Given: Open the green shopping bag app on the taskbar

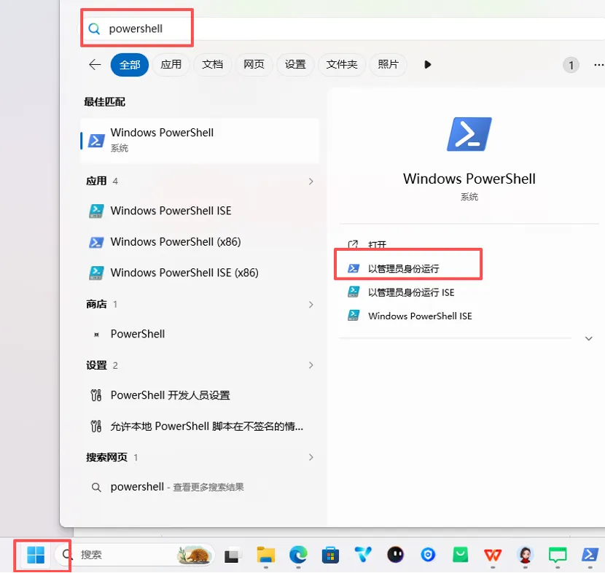Looking at the screenshot, I should (460, 556).
